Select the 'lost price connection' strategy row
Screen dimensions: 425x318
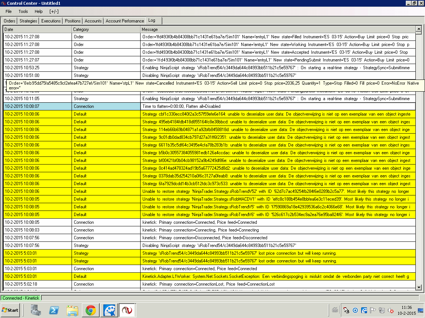click(x=210, y=253)
